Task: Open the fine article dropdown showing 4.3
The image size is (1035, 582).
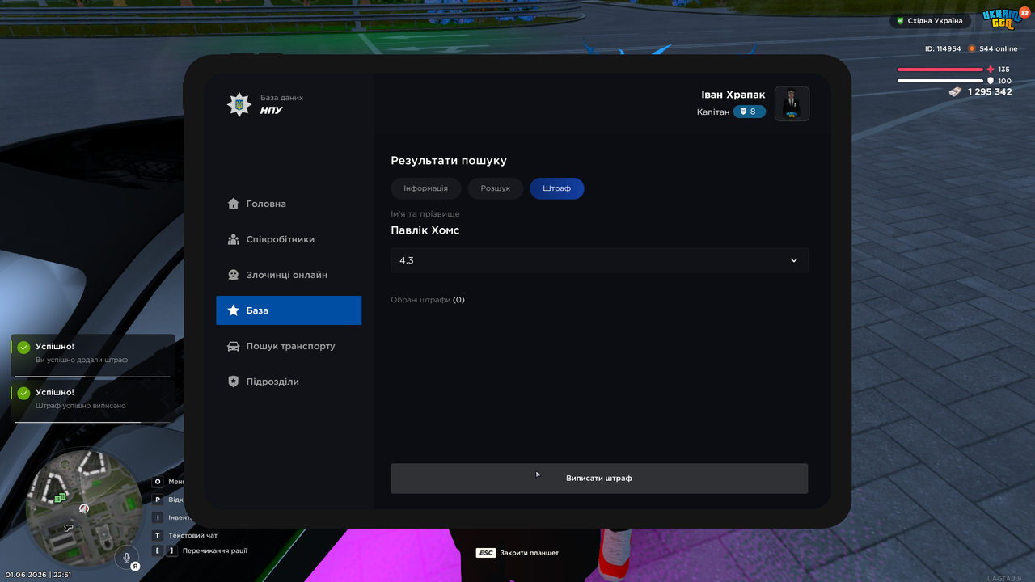Action: tap(599, 260)
